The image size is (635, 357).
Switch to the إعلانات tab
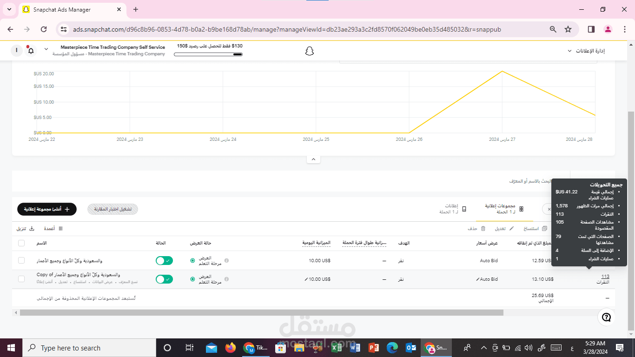pyautogui.click(x=453, y=209)
